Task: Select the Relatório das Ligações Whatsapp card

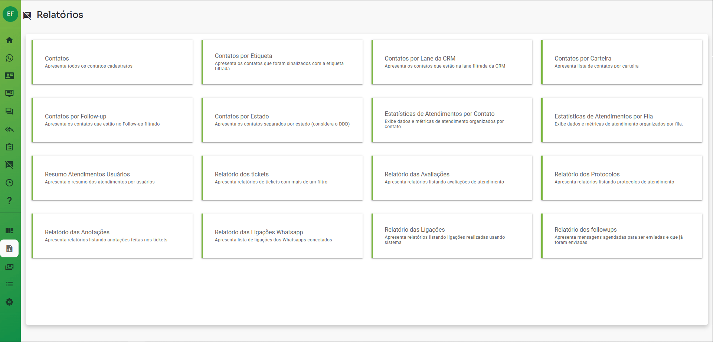Action: point(282,236)
